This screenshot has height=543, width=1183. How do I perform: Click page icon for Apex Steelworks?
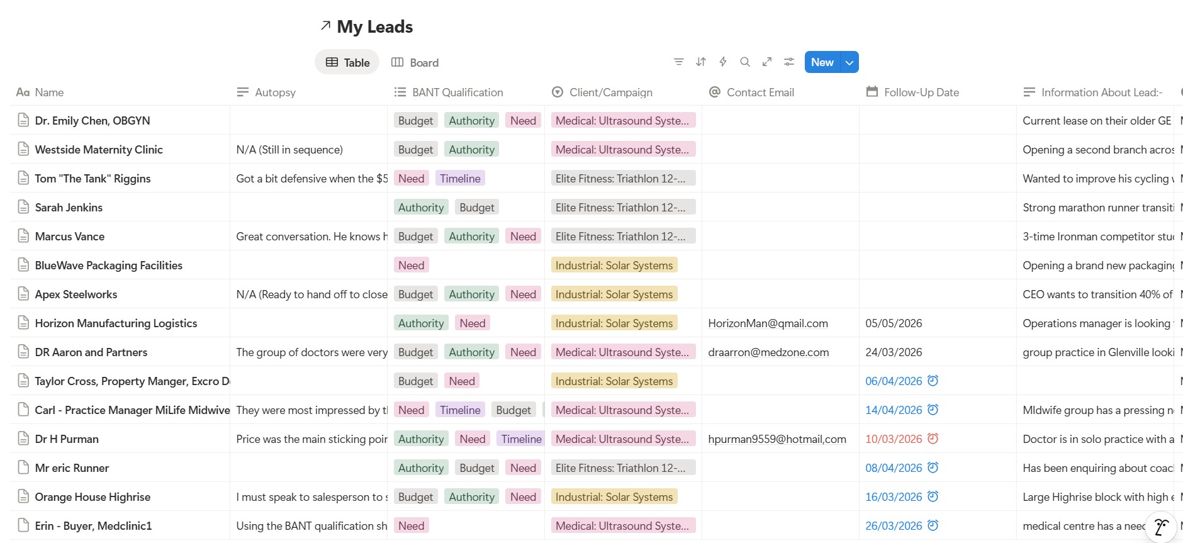[23, 294]
